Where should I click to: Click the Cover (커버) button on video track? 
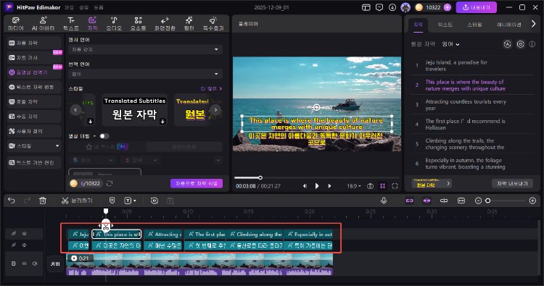tap(55, 264)
